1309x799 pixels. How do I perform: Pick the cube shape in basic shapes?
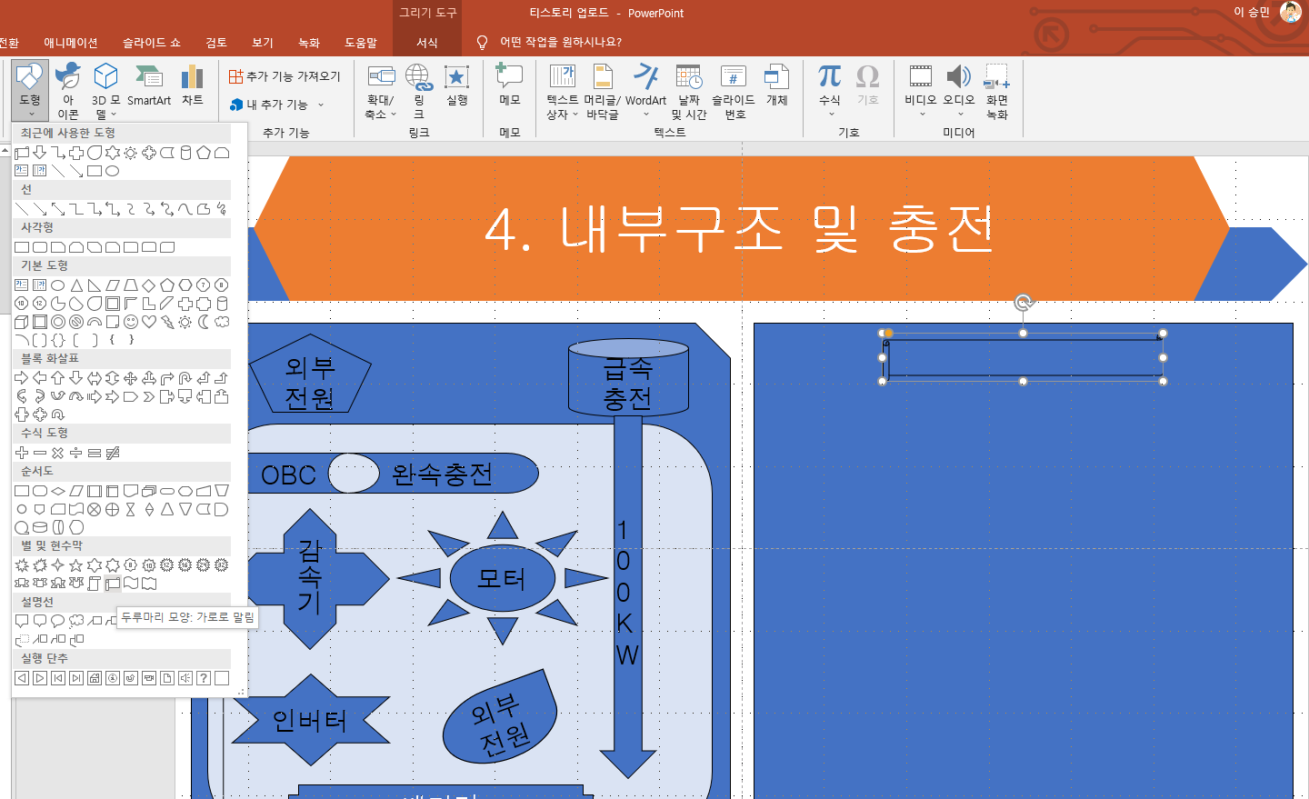pos(22,322)
